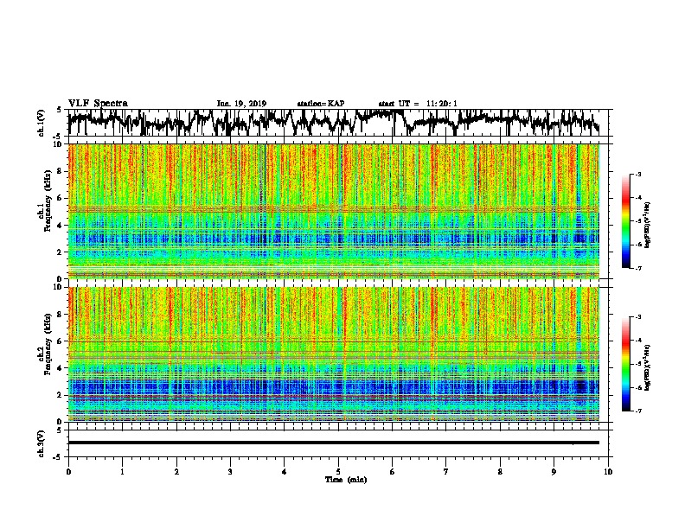Click the ch.2 spectrogram color scale bar

pyautogui.click(x=626, y=364)
